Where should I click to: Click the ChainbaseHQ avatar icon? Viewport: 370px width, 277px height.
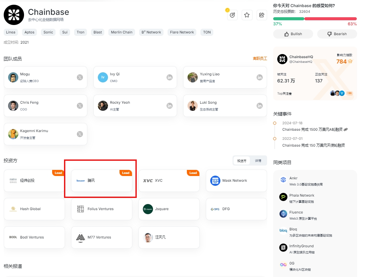tap(282, 59)
